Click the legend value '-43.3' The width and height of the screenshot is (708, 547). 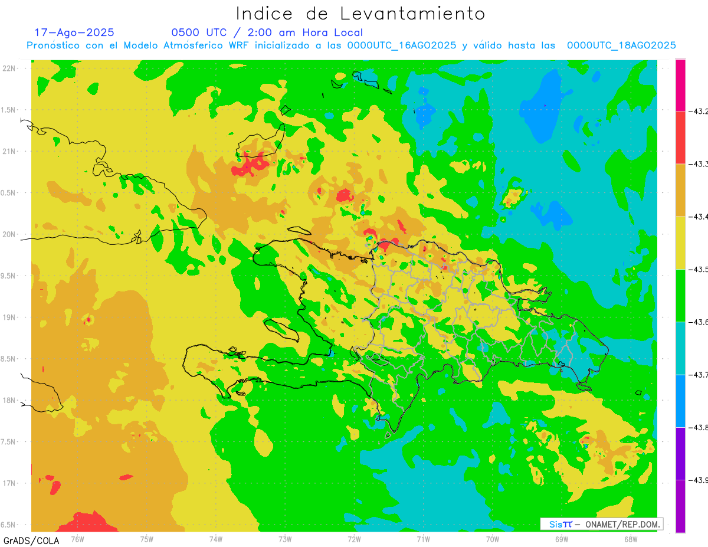coord(699,164)
